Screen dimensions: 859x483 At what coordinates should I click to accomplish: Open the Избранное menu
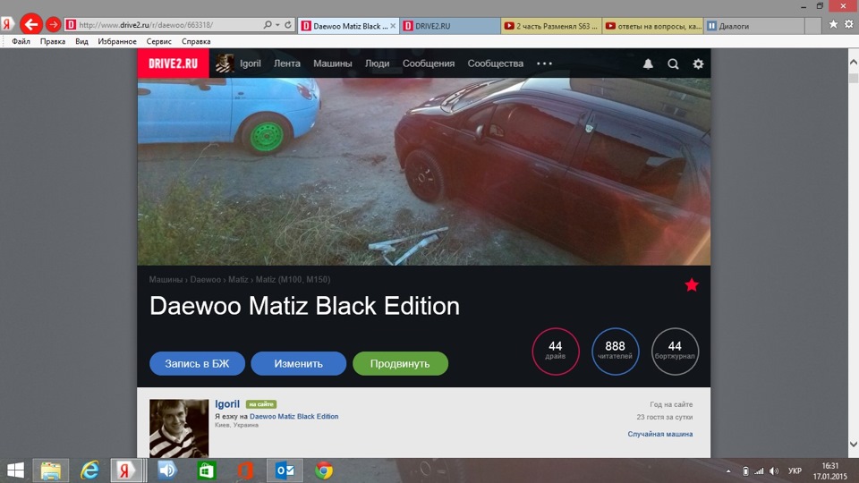click(x=116, y=41)
